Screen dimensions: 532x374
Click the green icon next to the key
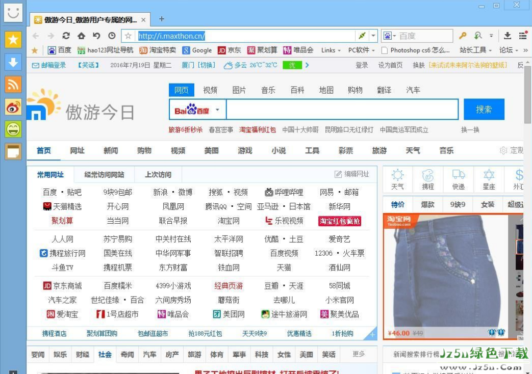(x=478, y=36)
